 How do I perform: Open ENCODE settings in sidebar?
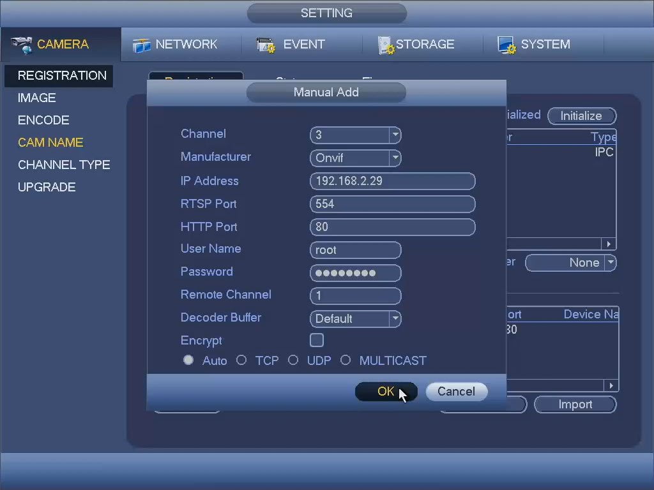(43, 121)
